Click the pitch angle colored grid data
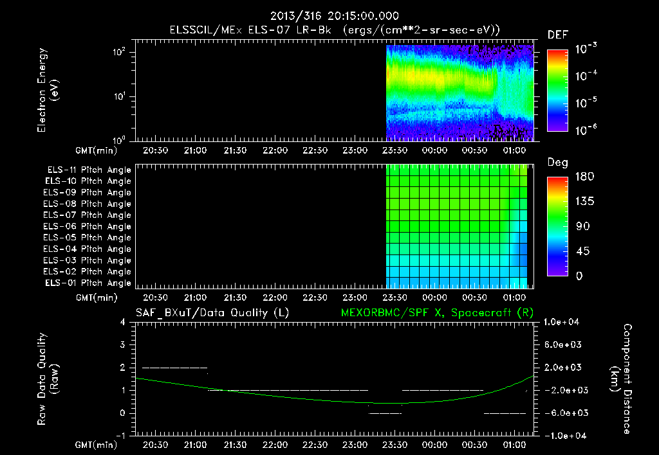The image size is (659, 455). point(457,226)
